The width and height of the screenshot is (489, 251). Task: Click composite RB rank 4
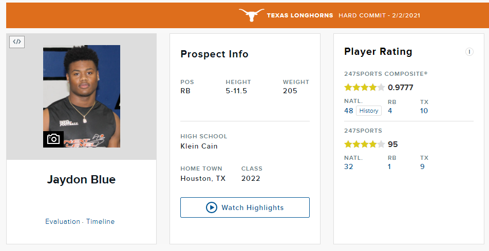(390, 111)
